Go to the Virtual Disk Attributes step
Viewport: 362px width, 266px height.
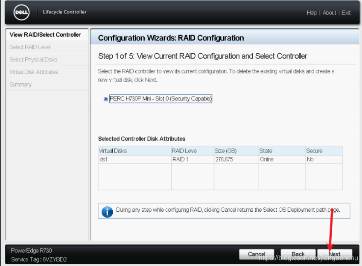click(47, 72)
